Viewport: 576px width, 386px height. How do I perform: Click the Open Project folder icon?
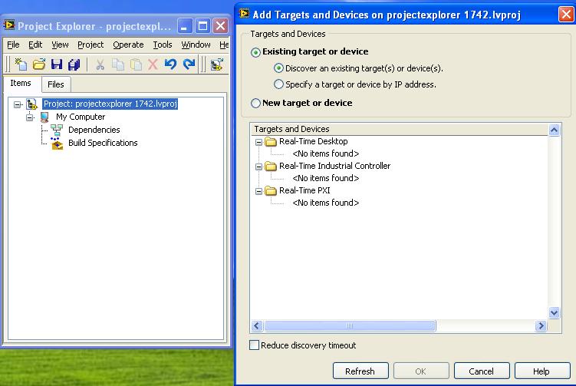click(38, 64)
